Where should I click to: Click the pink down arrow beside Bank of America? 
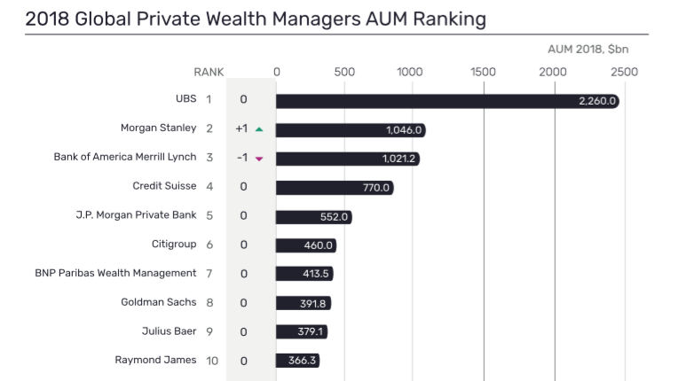click(259, 159)
